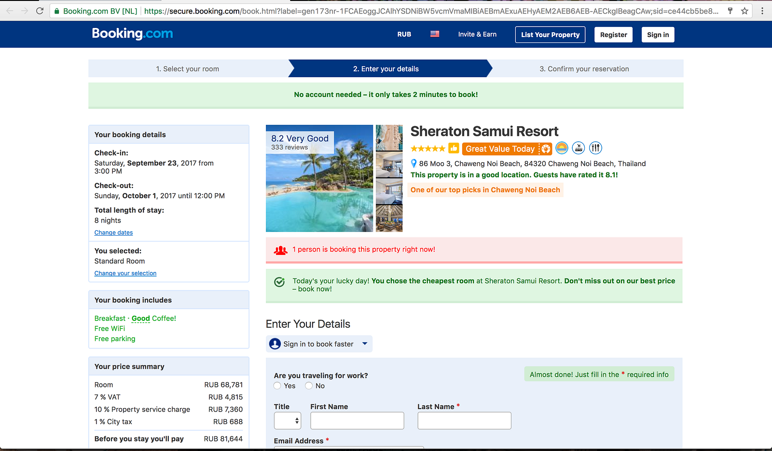Open the Chrome three-dot menu
Screen dimensions: 772x451
tap(762, 11)
